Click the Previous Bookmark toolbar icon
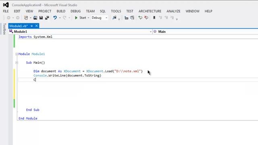The height and width of the screenshot is (145, 258). click(160, 18)
